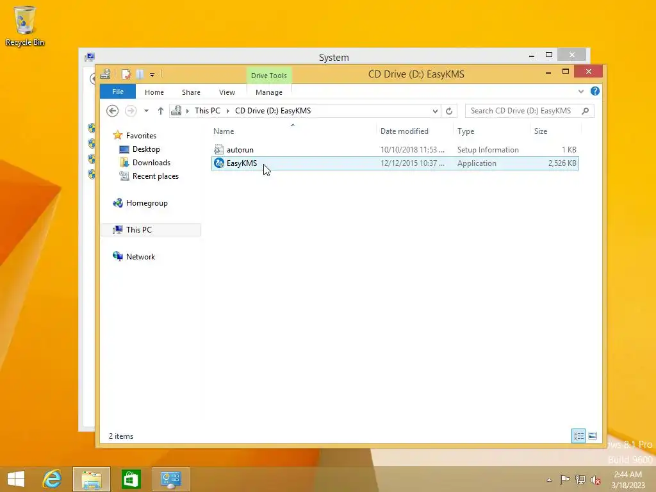Click the muted volume tray icon

coord(596,479)
